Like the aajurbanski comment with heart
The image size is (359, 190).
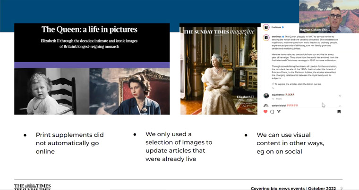point(340,96)
